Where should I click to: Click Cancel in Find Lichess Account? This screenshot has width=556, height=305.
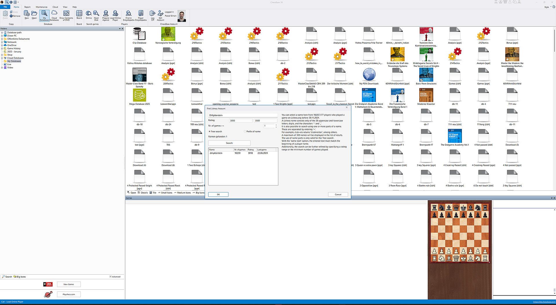tap(338, 194)
